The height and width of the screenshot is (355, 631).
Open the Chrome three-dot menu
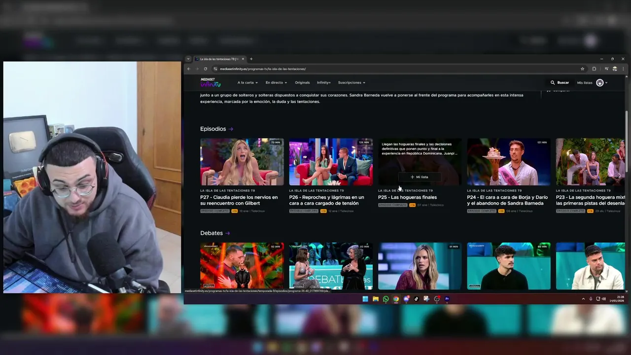pyautogui.click(x=622, y=69)
